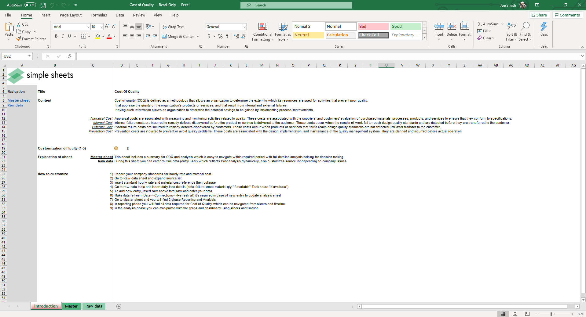Open the Formulas ribbon tab
586x317 pixels.
coord(99,15)
